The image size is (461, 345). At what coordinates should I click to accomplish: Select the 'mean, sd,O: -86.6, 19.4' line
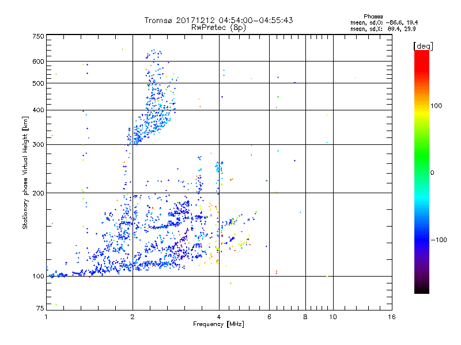pos(384,22)
